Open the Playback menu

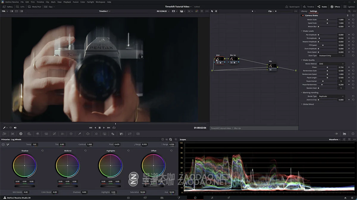click(x=67, y=2)
